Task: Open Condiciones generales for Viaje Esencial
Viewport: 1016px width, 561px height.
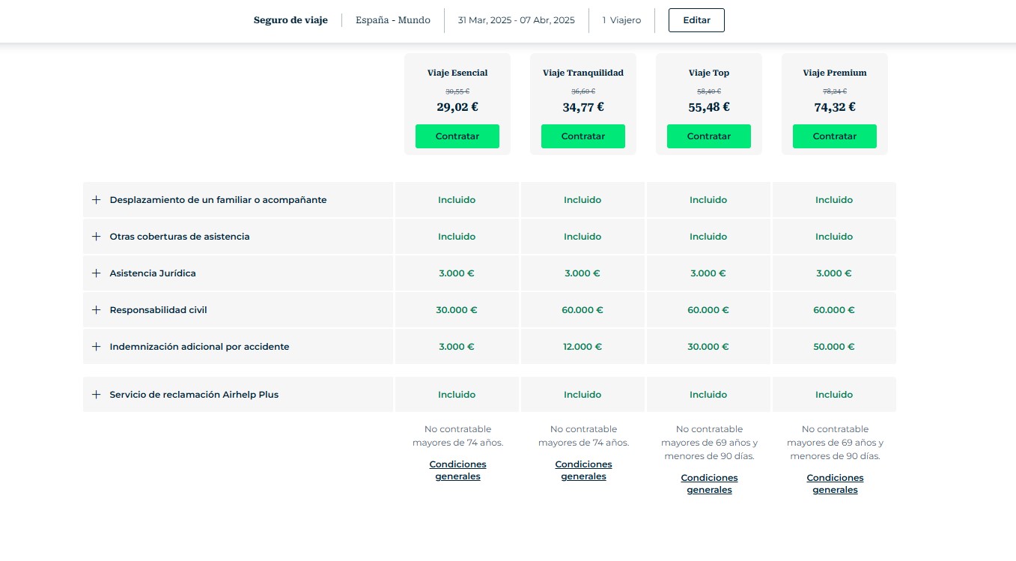Action: coord(457,470)
